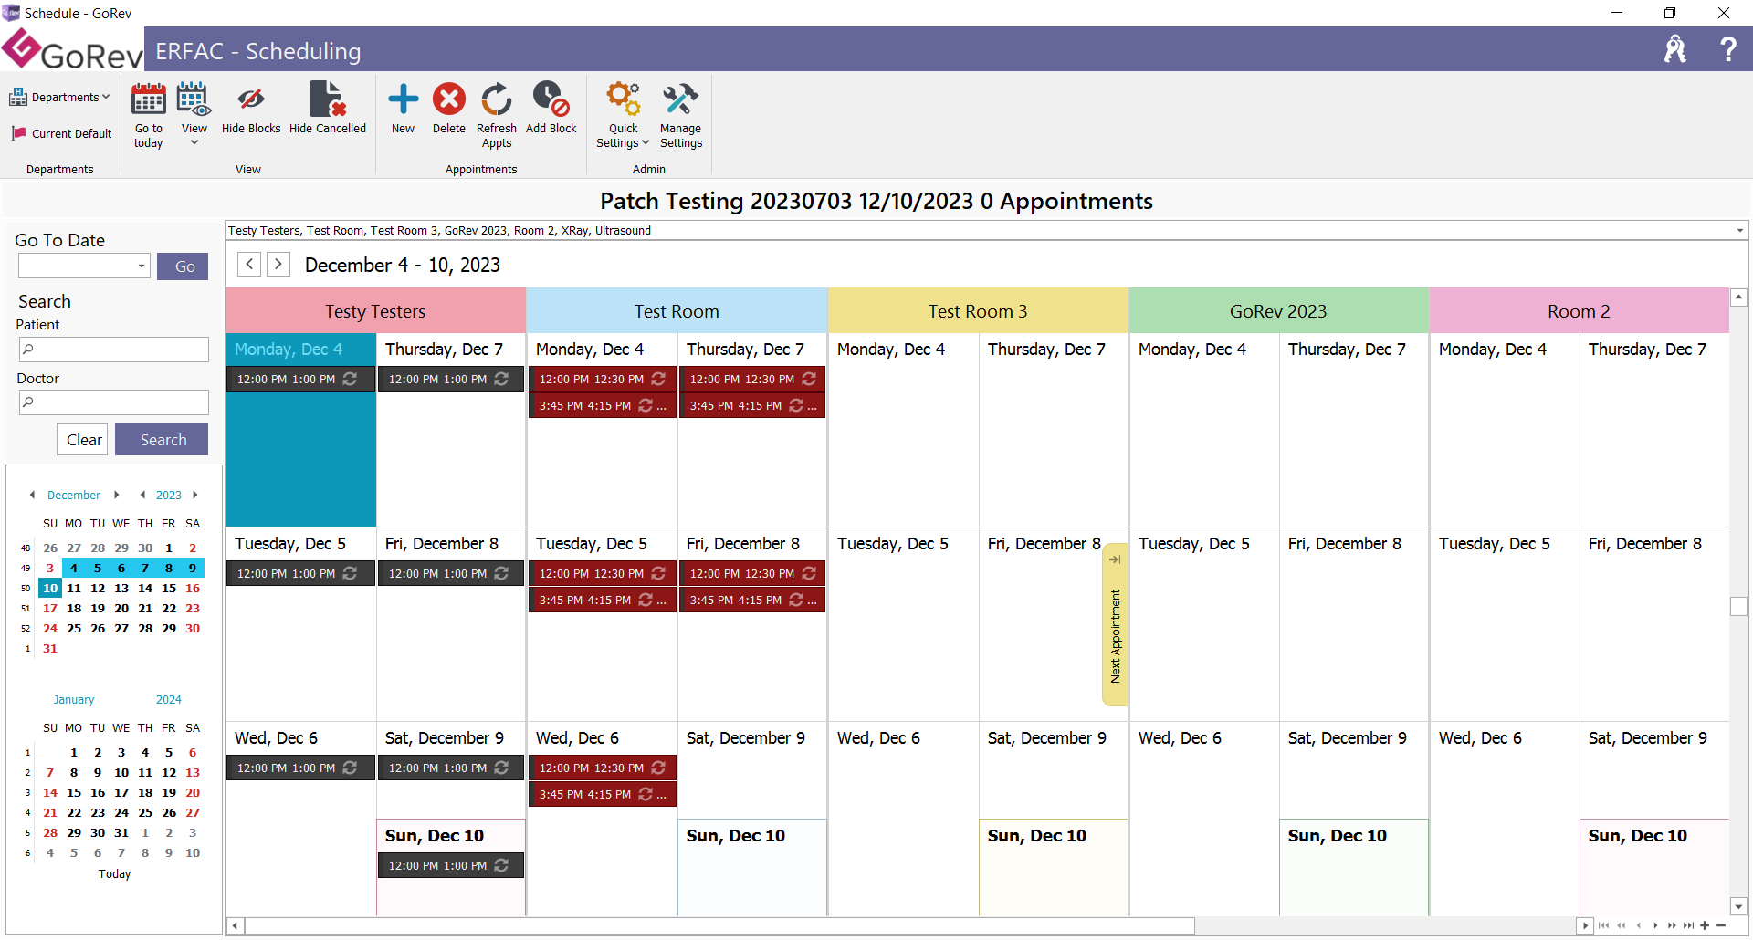Go to the year before 2023
This screenshot has width=1753, height=940.
(142, 495)
